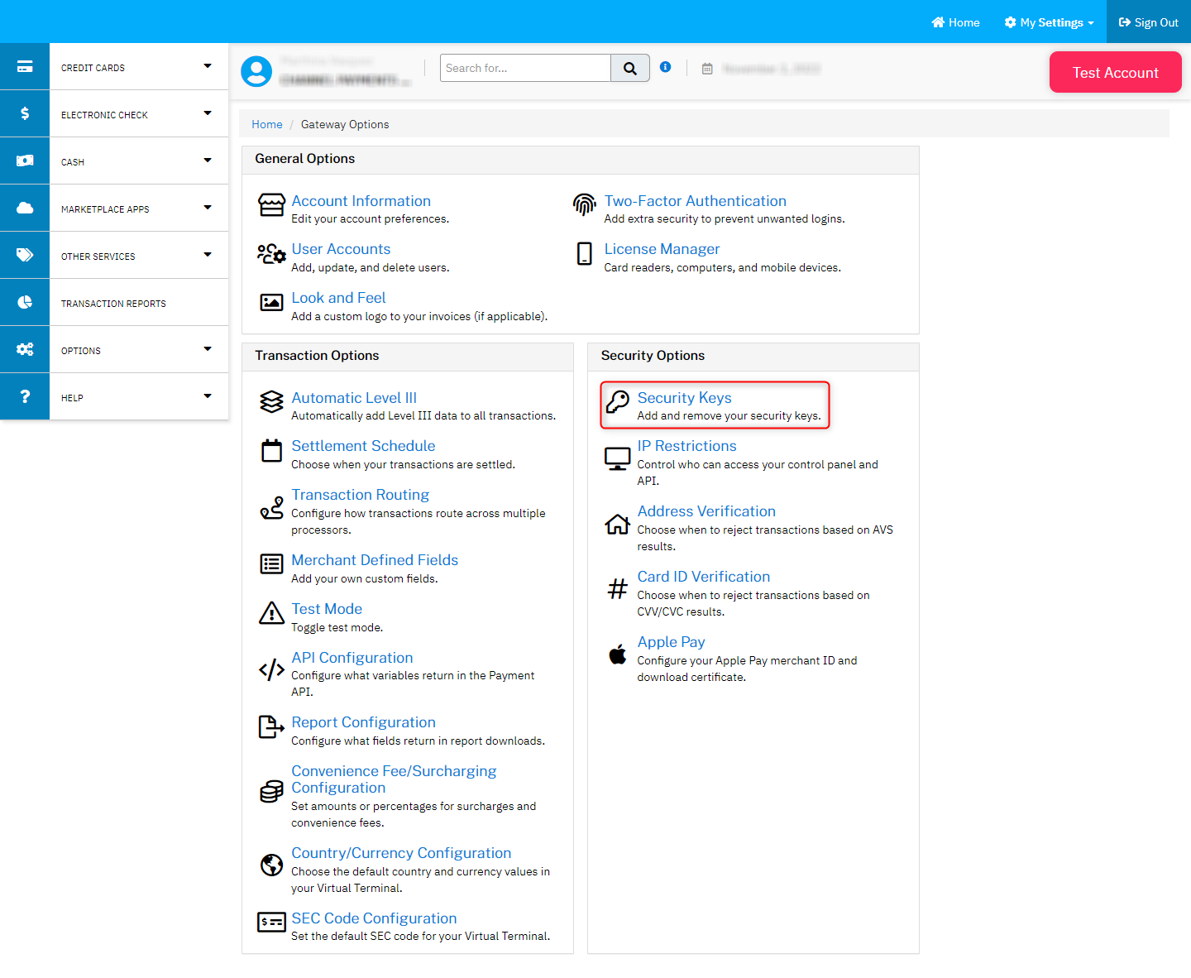Viewport: 1191px width, 978px height.
Task: Open the User Accounts link
Action: pos(341,249)
